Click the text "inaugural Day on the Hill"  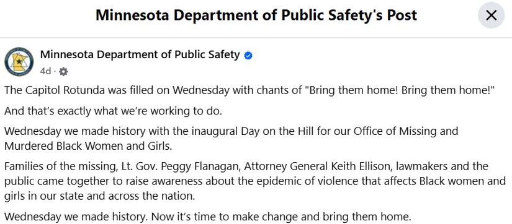click(x=242, y=131)
